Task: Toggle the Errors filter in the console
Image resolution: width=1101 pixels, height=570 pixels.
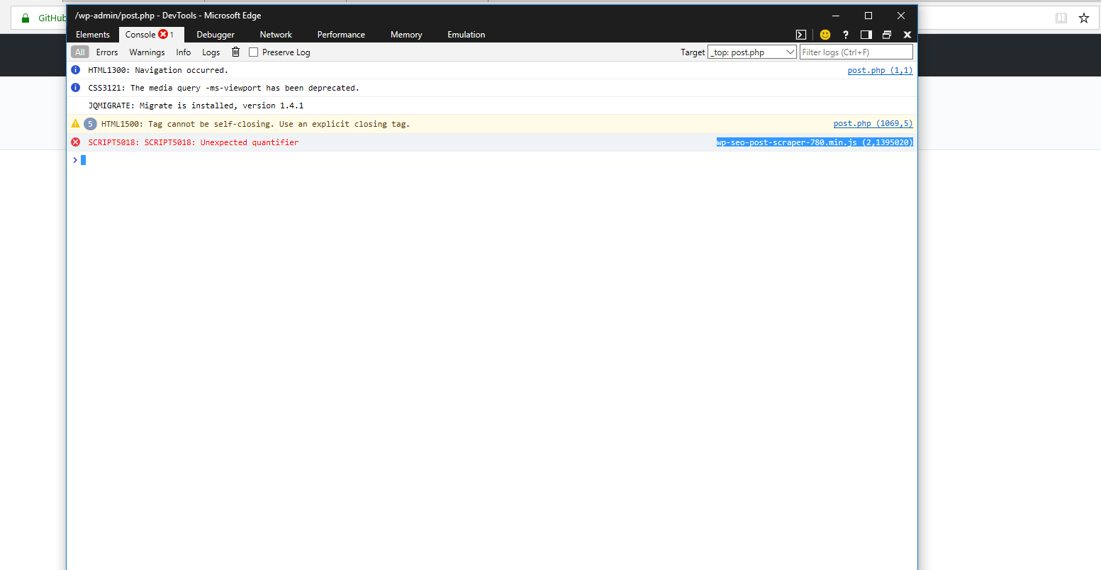Action: pyautogui.click(x=106, y=52)
